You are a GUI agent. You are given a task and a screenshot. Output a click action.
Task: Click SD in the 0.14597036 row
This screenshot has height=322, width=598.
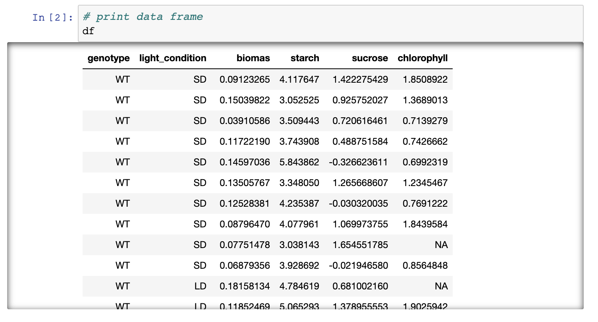[x=200, y=162]
